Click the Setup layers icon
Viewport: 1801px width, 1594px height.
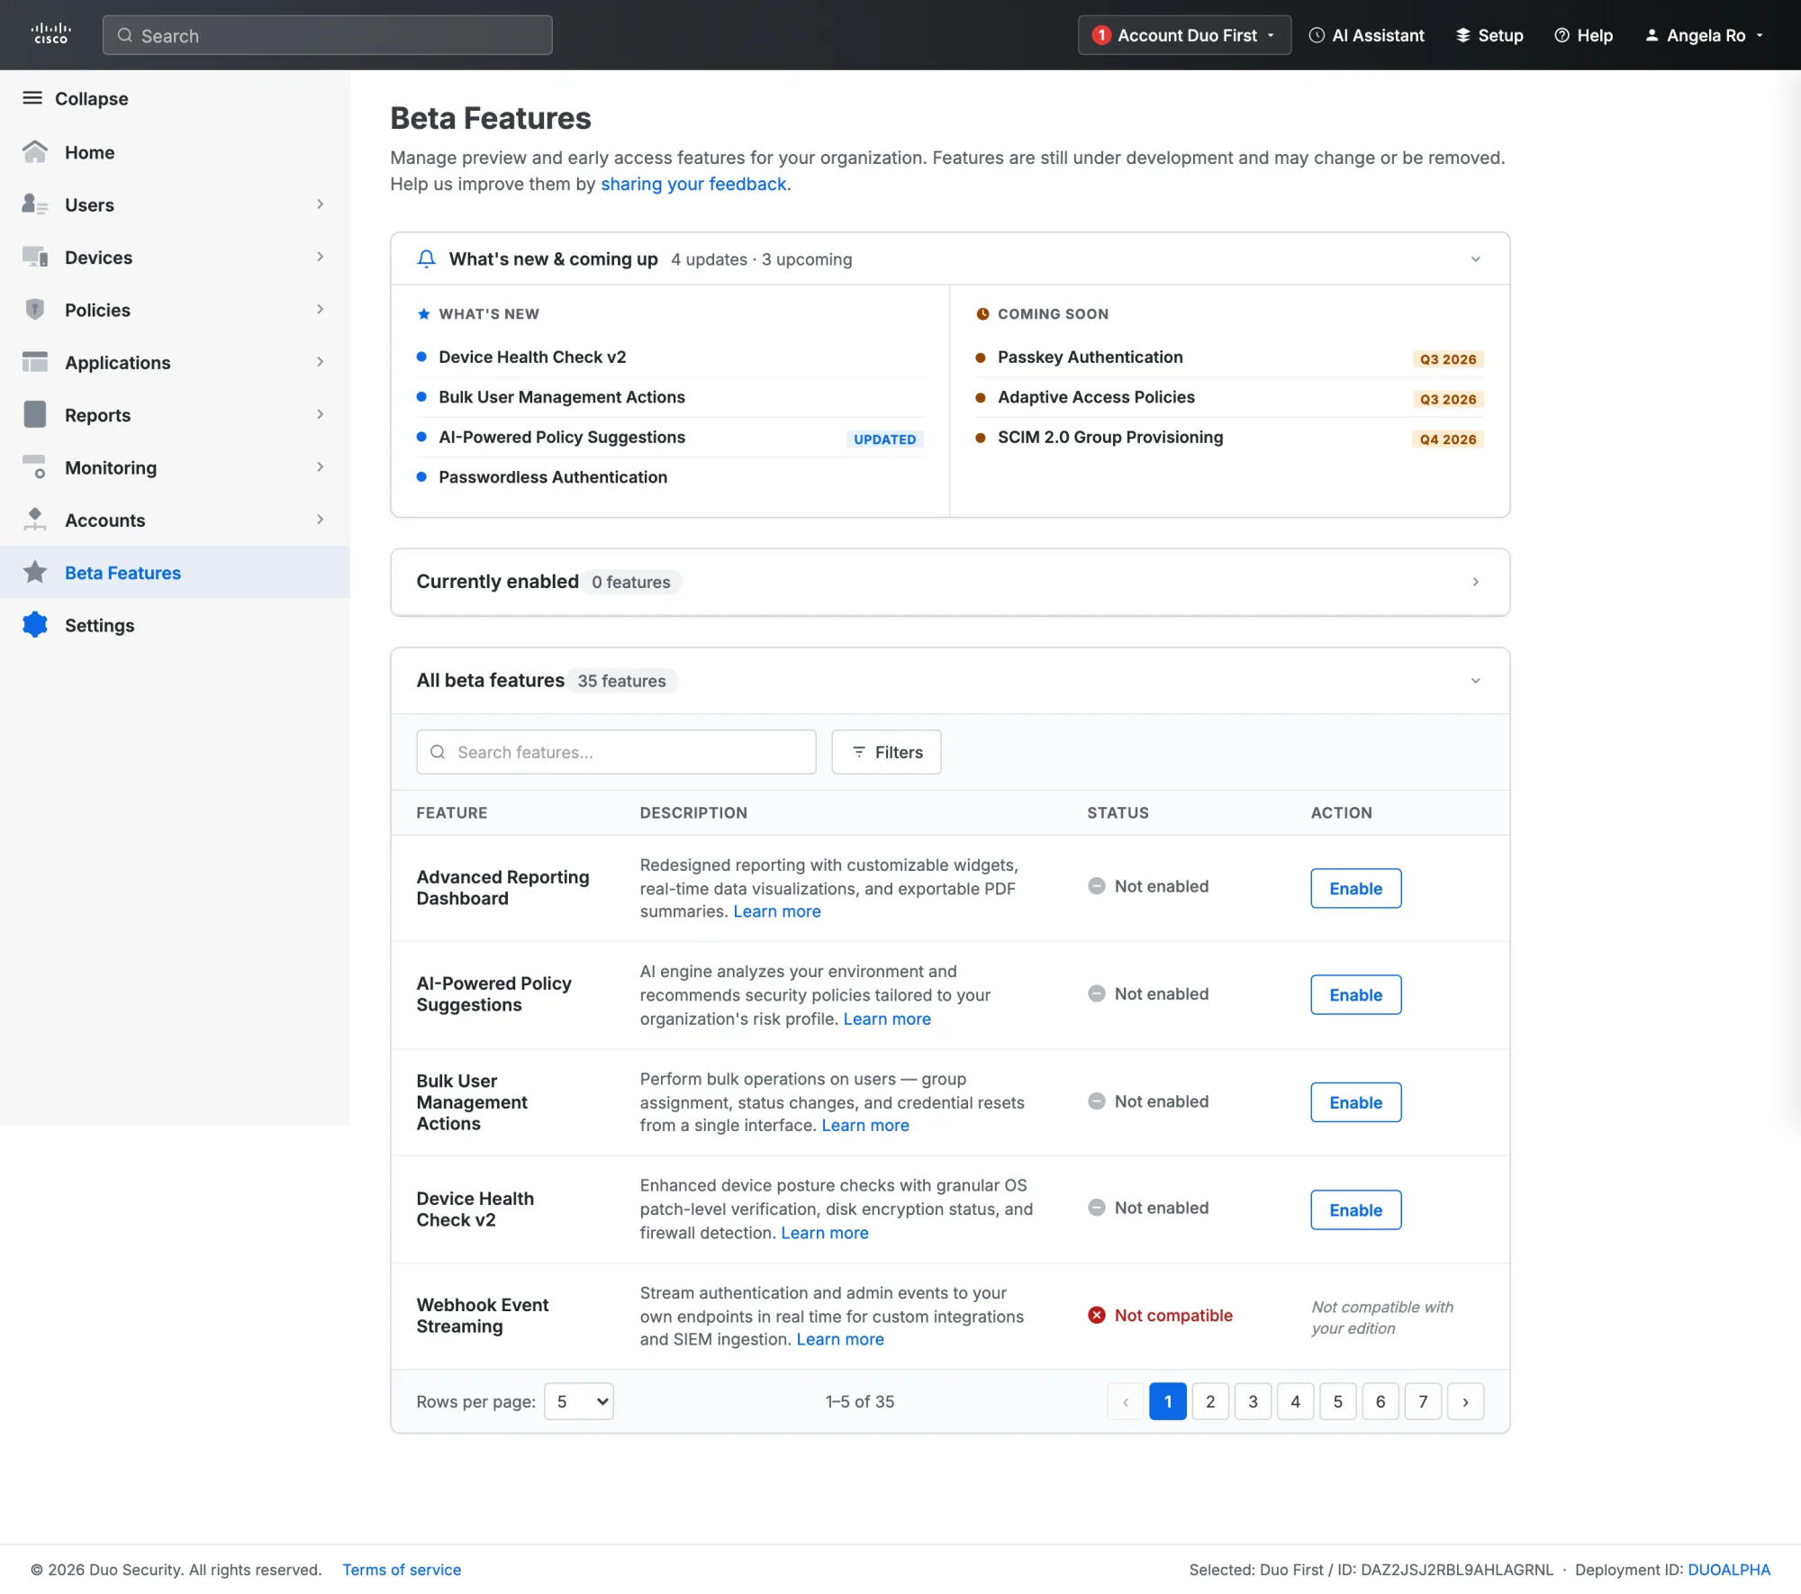click(x=1463, y=35)
